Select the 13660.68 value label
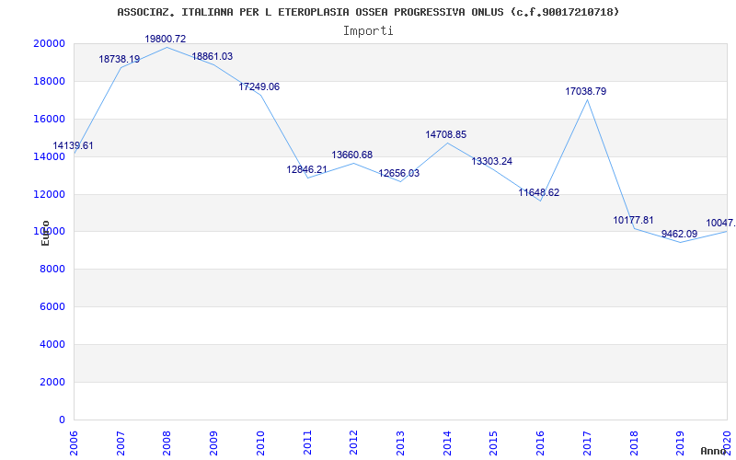 [352, 155]
